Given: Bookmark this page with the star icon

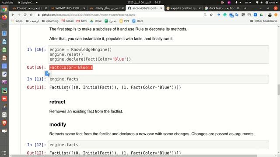Looking at the screenshot, I should coord(211,15).
